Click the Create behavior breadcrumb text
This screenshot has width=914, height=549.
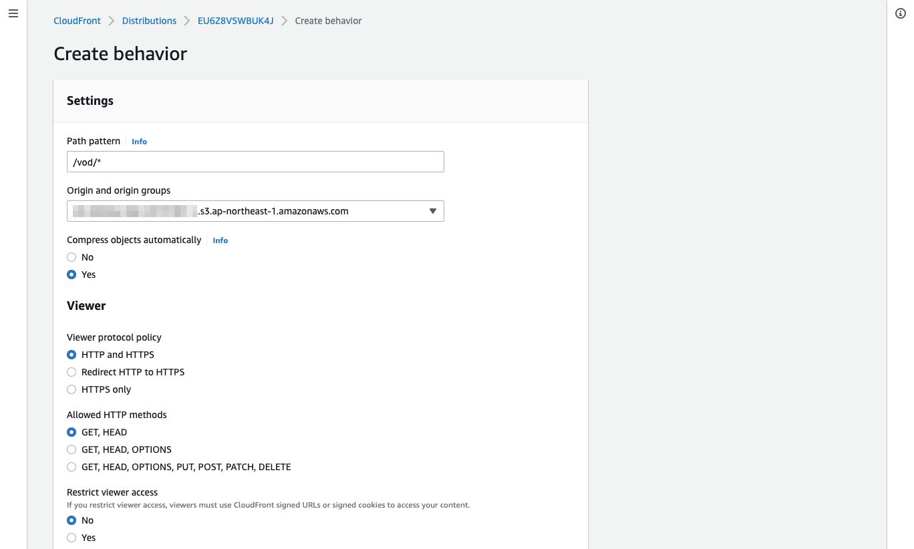click(328, 21)
